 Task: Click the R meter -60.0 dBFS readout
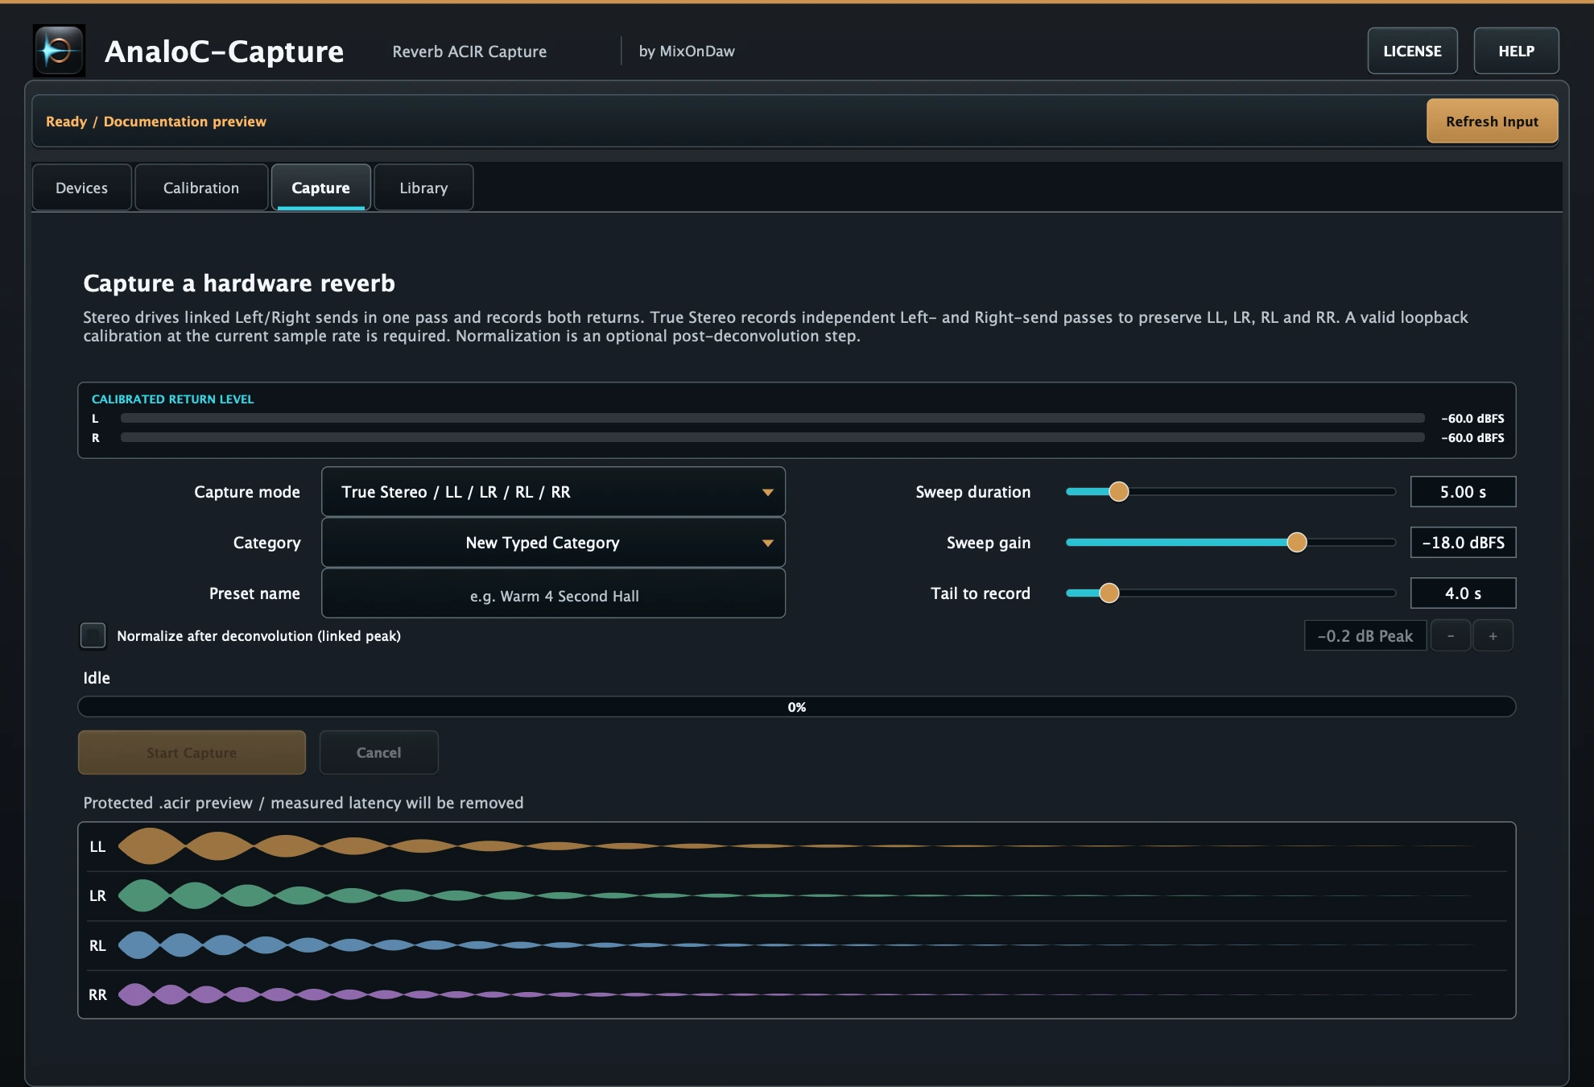(1472, 438)
